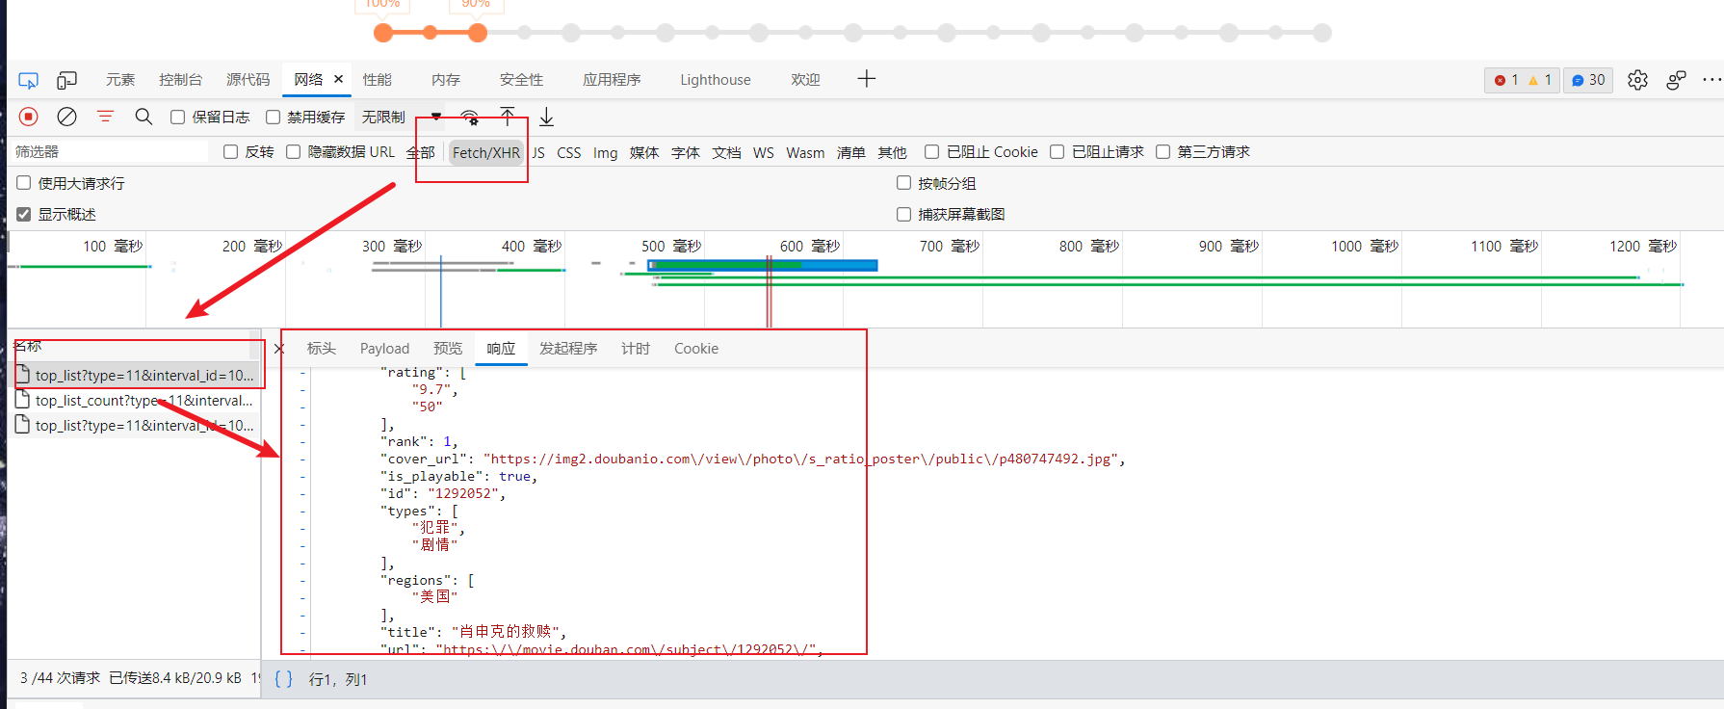Filter requests by WS
The width and height of the screenshot is (1724, 709).
point(764,152)
